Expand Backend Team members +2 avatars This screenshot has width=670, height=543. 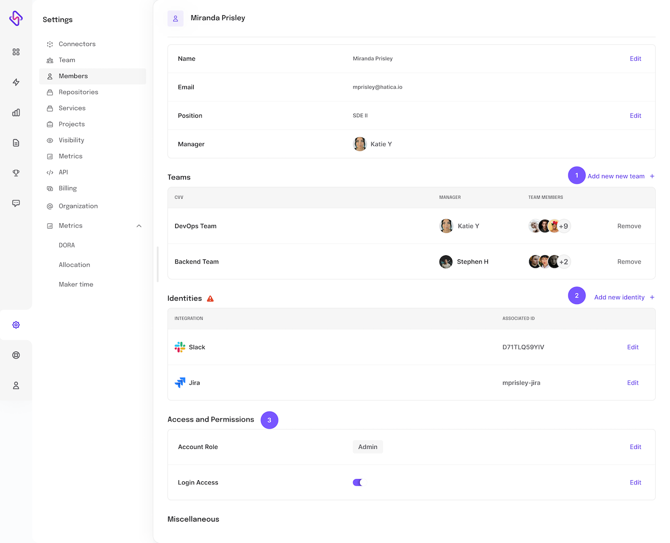(x=563, y=262)
